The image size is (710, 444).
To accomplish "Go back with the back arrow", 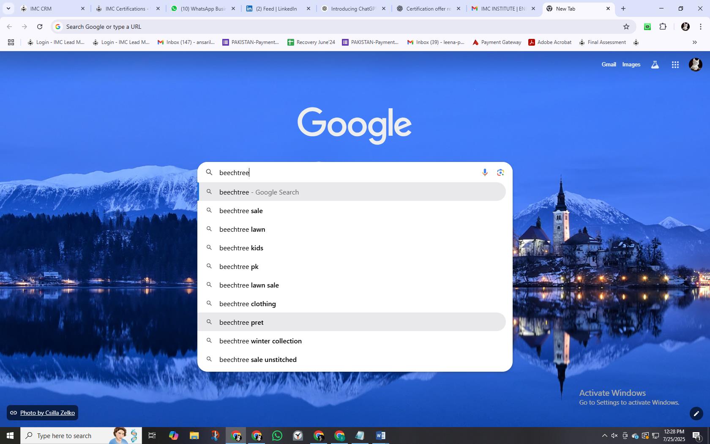I will (x=9, y=27).
